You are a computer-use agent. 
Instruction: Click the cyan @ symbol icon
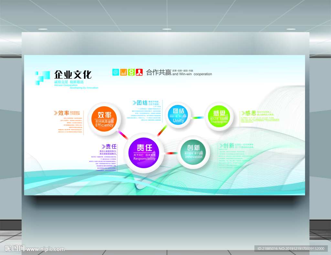point(116,72)
